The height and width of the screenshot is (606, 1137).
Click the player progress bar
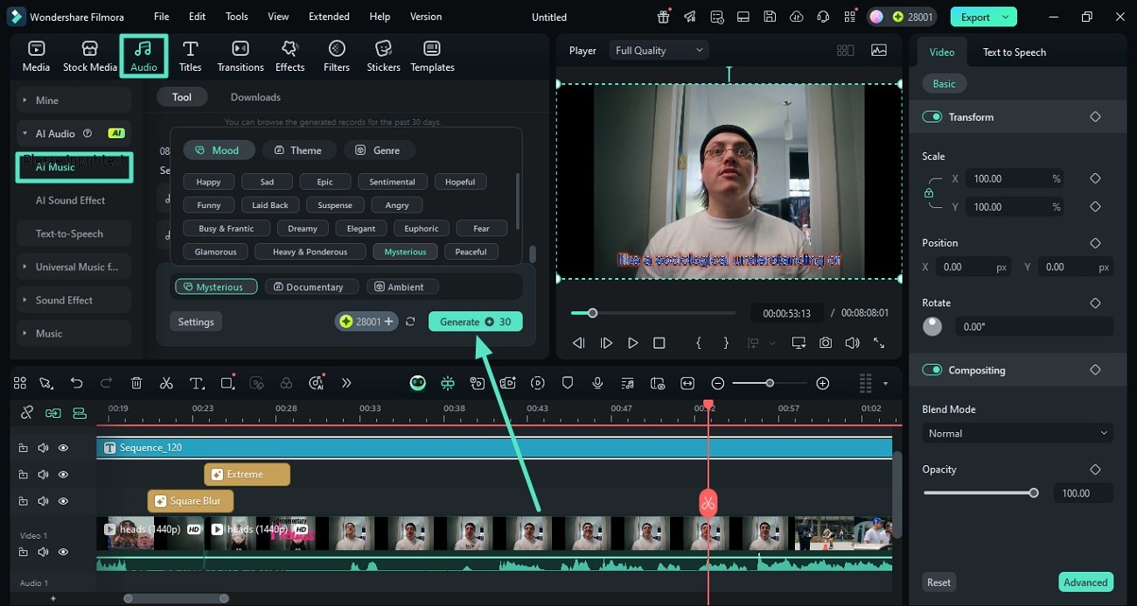[x=652, y=313]
